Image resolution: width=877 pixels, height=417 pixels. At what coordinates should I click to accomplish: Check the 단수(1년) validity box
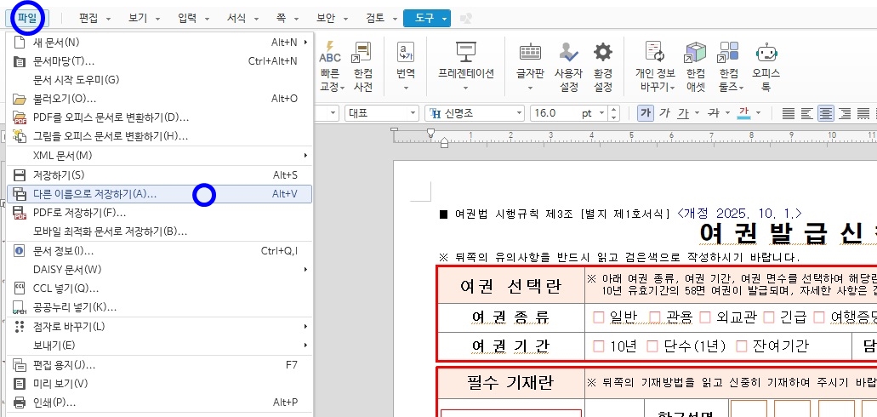tap(652, 346)
